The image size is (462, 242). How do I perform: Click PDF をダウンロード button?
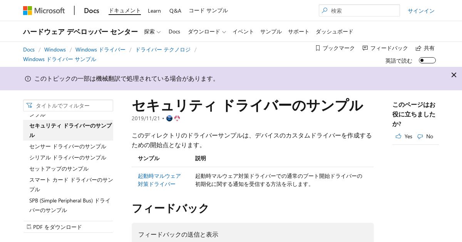pyautogui.click(x=54, y=227)
